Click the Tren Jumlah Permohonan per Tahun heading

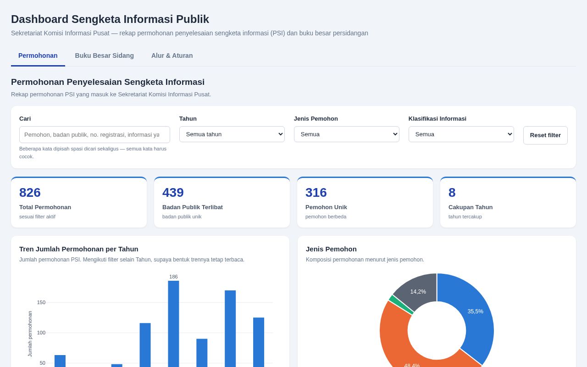coord(79,249)
